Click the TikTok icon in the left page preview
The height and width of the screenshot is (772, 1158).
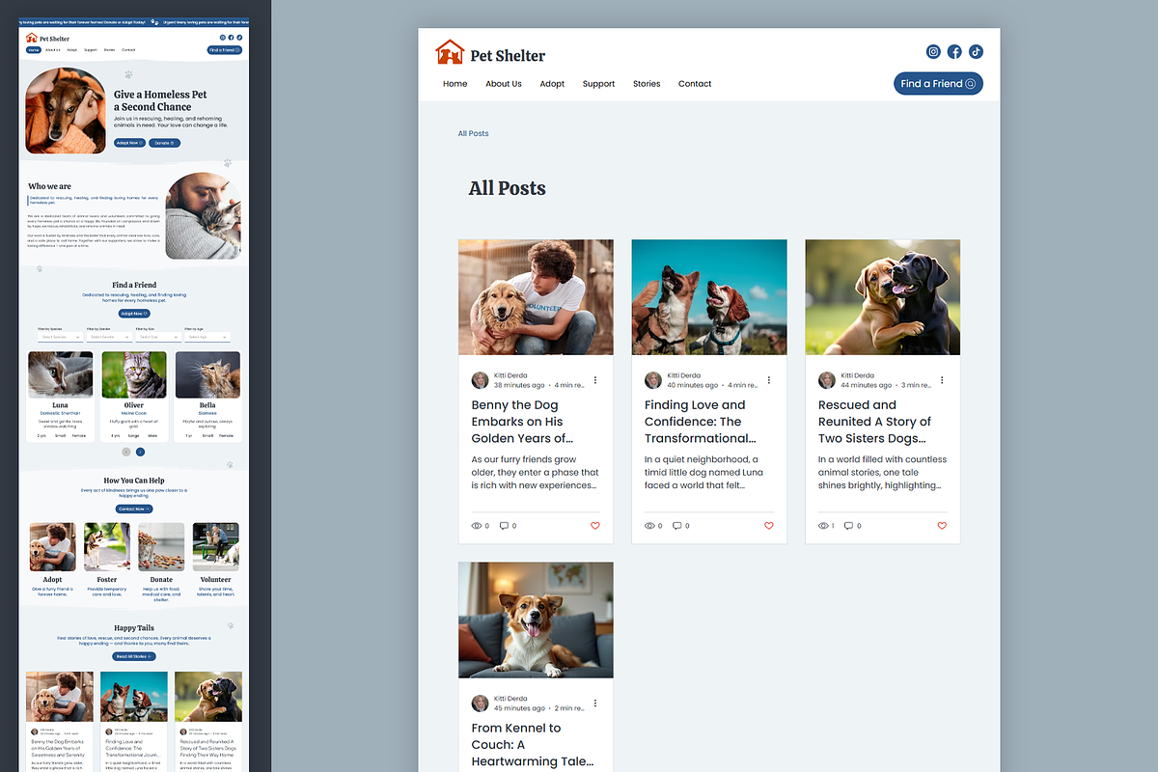click(238, 38)
